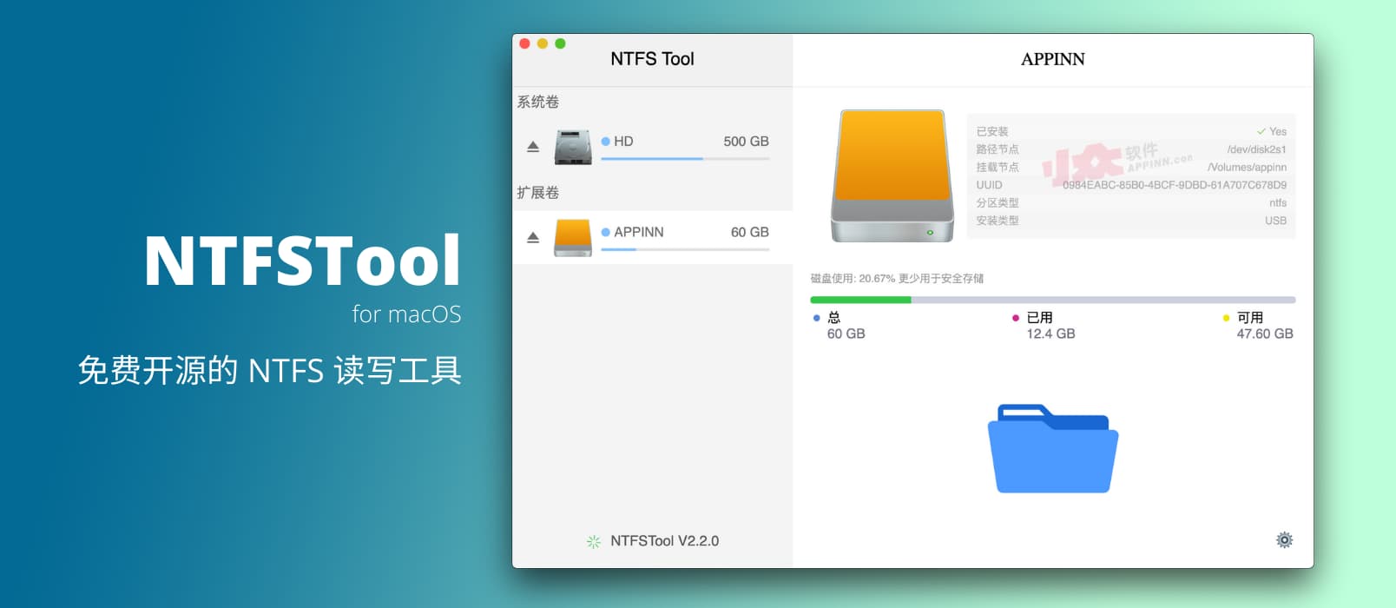Click the 挂载节点 label
The height and width of the screenshot is (608, 1396).
pyautogui.click(x=998, y=167)
